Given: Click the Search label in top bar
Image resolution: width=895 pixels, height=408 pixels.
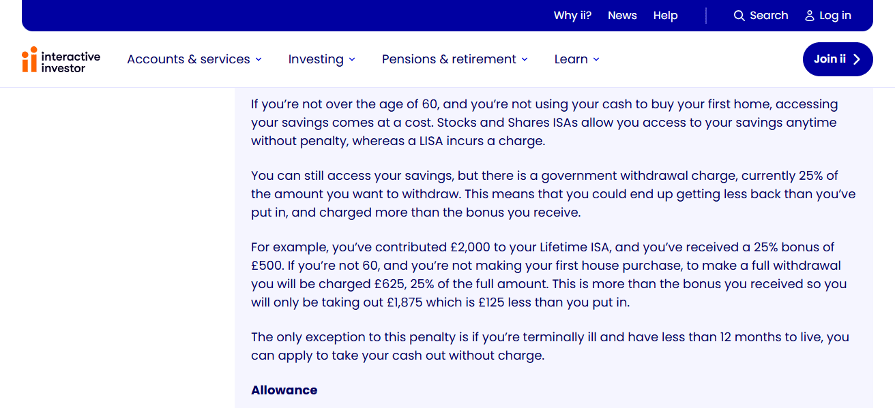Looking at the screenshot, I should point(769,16).
